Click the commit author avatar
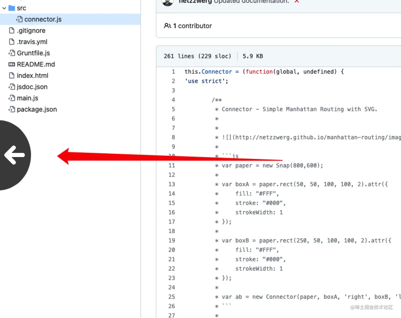The image size is (401, 318). coord(168,2)
